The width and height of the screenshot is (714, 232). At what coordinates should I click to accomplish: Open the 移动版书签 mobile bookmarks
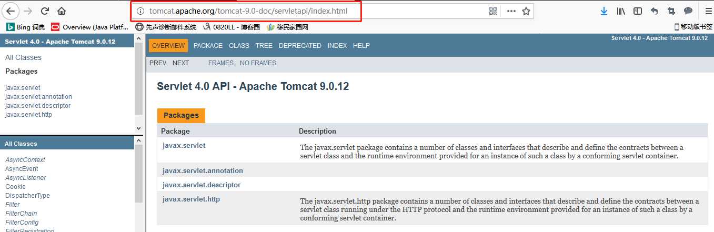point(693,27)
